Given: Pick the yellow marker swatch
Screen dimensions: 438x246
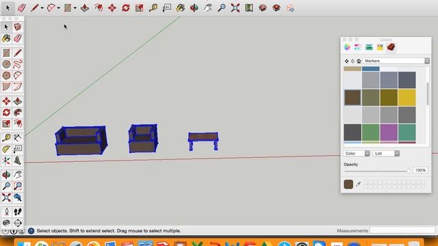Looking at the screenshot, I should pyautogui.click(x=407, y=97).
